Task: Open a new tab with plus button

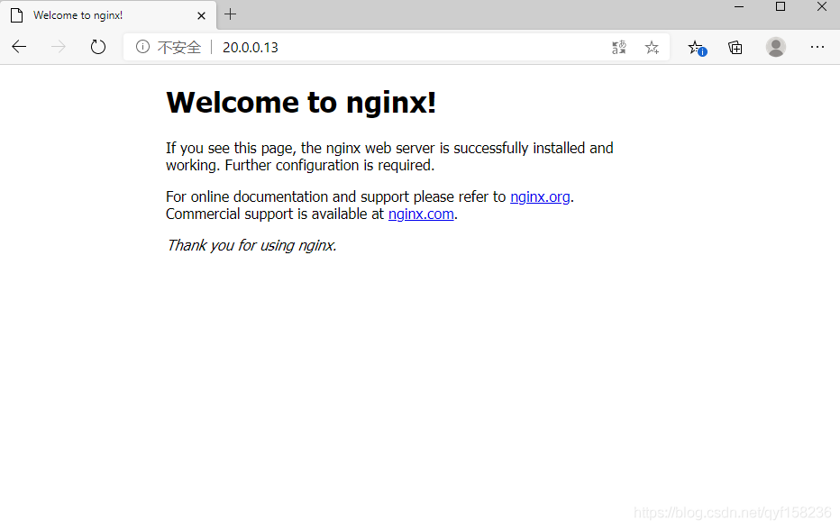Action: [x=231, y=14]
